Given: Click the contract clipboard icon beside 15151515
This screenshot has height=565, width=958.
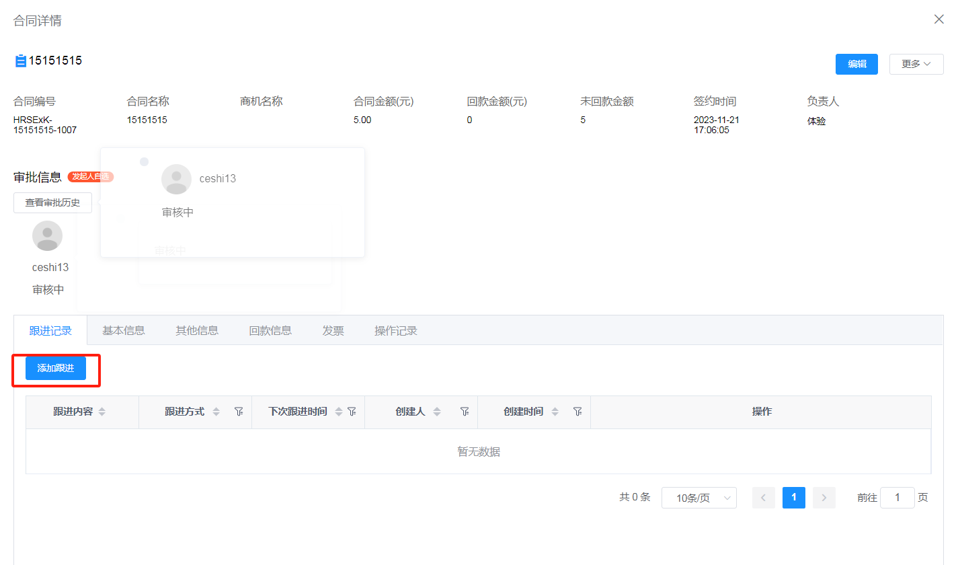Looking at the screenshot, I should [20, 61].
